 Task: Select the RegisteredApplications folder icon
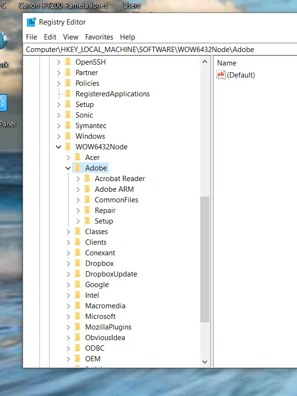tap(68, 93)
